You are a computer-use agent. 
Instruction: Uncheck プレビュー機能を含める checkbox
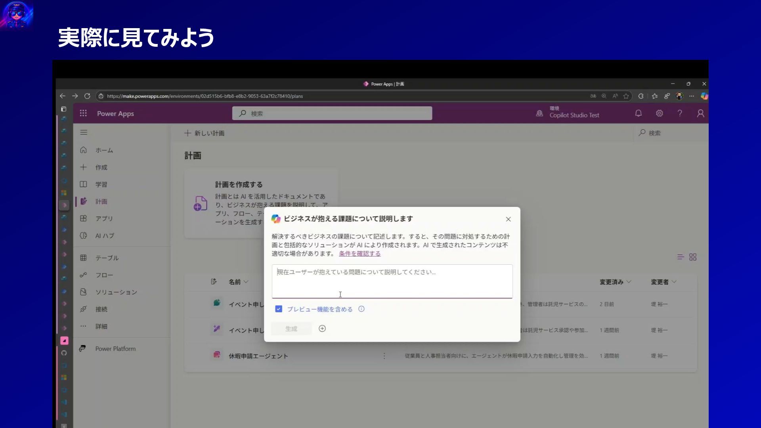[279, 309]
